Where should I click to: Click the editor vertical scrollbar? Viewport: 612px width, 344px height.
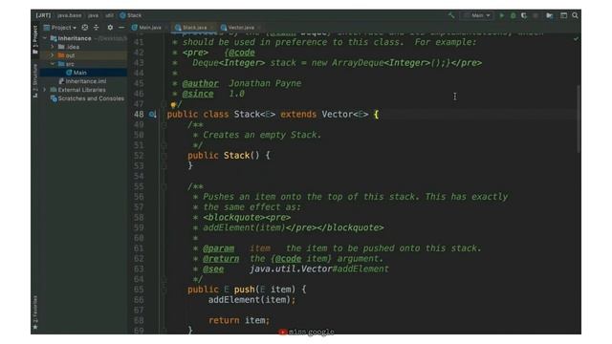[x=578, y=118]
